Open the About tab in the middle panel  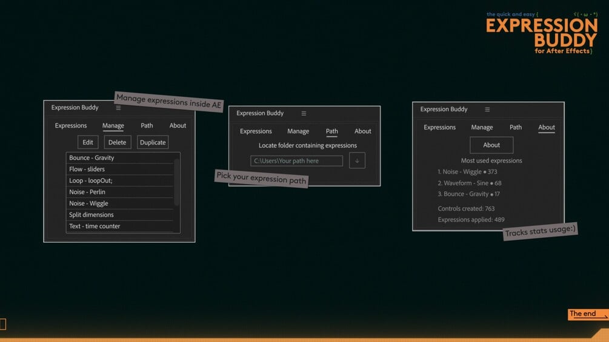pos(363,131)
